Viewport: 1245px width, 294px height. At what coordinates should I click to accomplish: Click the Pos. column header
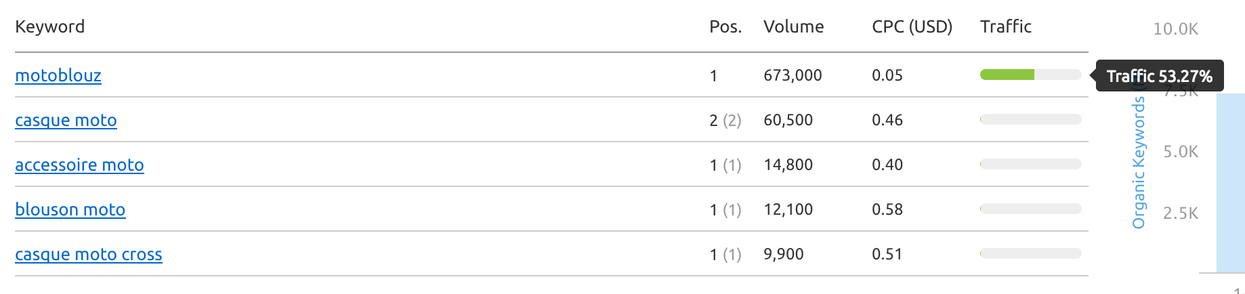pyautogui.click(x=725, y=26)
